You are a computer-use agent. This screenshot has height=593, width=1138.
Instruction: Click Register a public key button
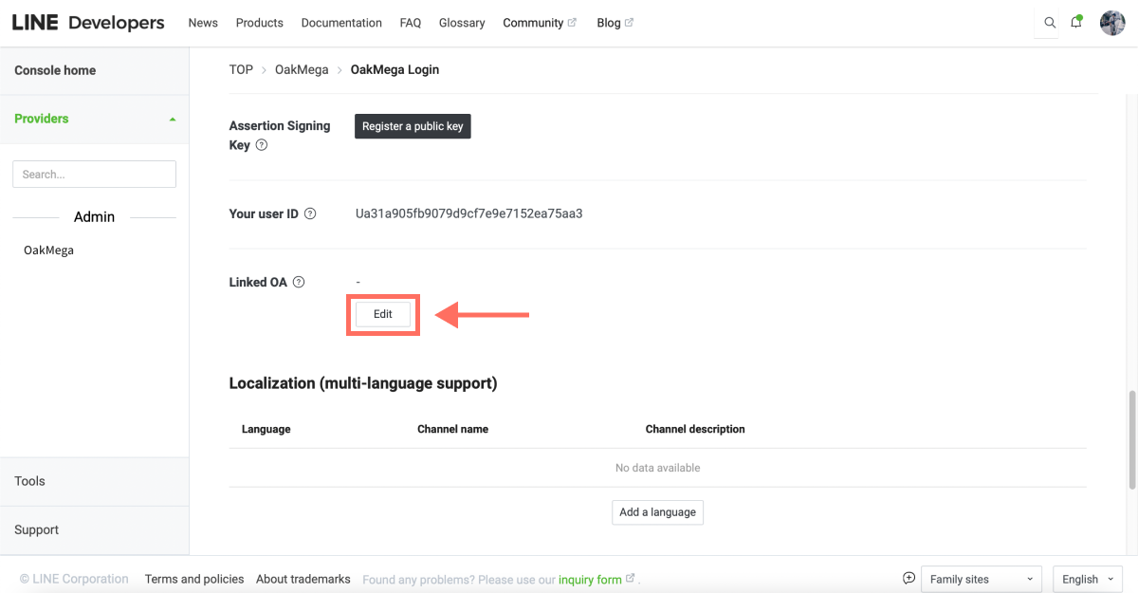coord(413,126)
